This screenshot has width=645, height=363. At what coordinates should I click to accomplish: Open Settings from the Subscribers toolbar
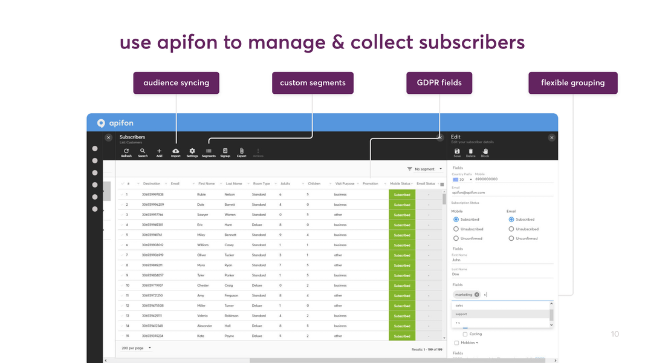[192, 151]
